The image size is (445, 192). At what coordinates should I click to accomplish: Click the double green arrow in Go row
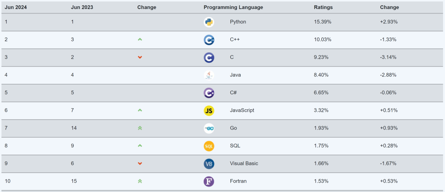[140, 128]
